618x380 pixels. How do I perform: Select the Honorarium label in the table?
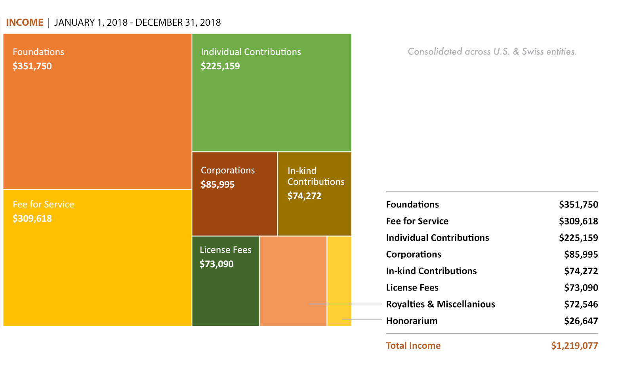(412, 321)
